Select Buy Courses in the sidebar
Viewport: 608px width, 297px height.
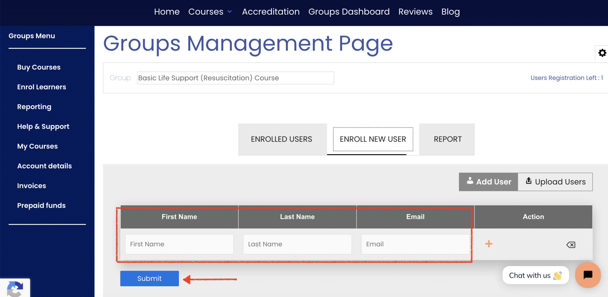[x=39, y=67]
